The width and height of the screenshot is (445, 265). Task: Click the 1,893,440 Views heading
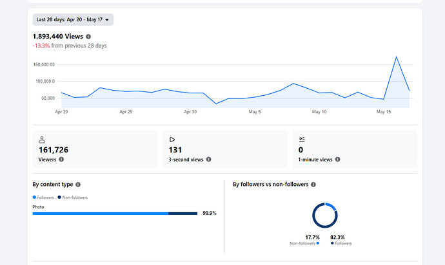tap(58, 37)
